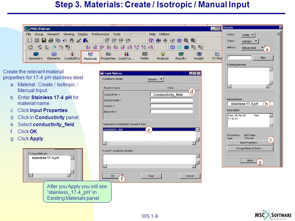Click the Specific Heat value field
The image size is (295, 221).
pos(171,100)
